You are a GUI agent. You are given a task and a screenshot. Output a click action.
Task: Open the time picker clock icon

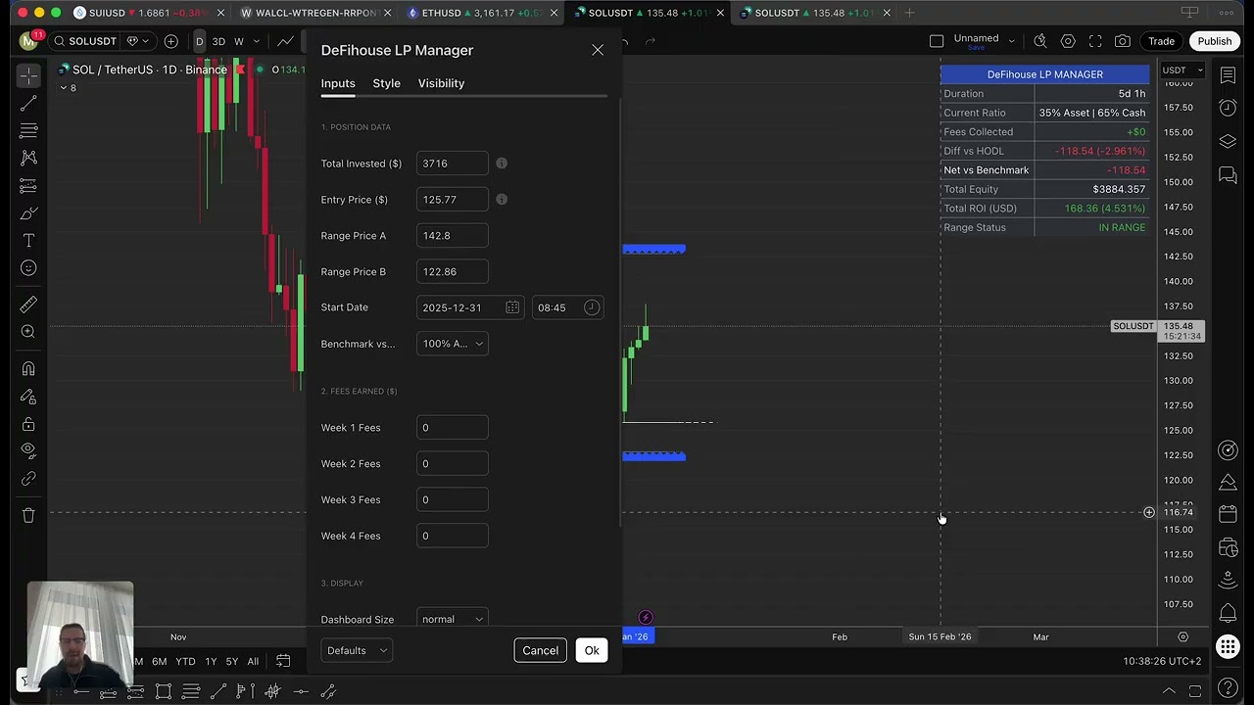(592, 307)
